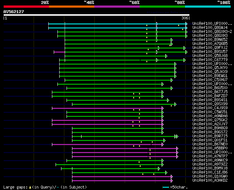Image resolution: width=234 pixels, height=190 pixels.
Task: Click the cyan ~100% legend color segment
Action: click(208, 7)
